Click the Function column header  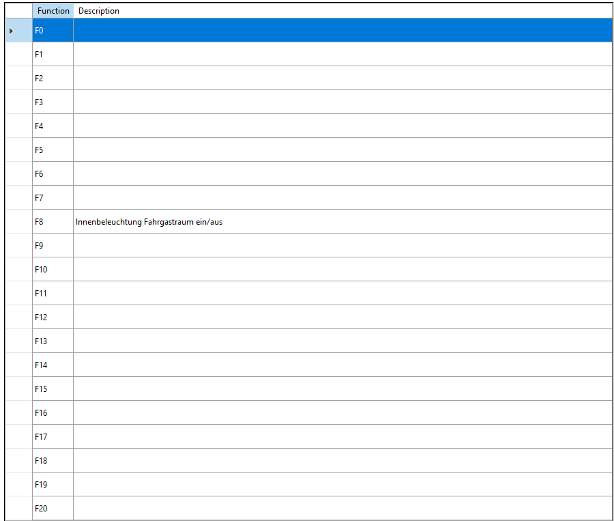tap(53, 11)
